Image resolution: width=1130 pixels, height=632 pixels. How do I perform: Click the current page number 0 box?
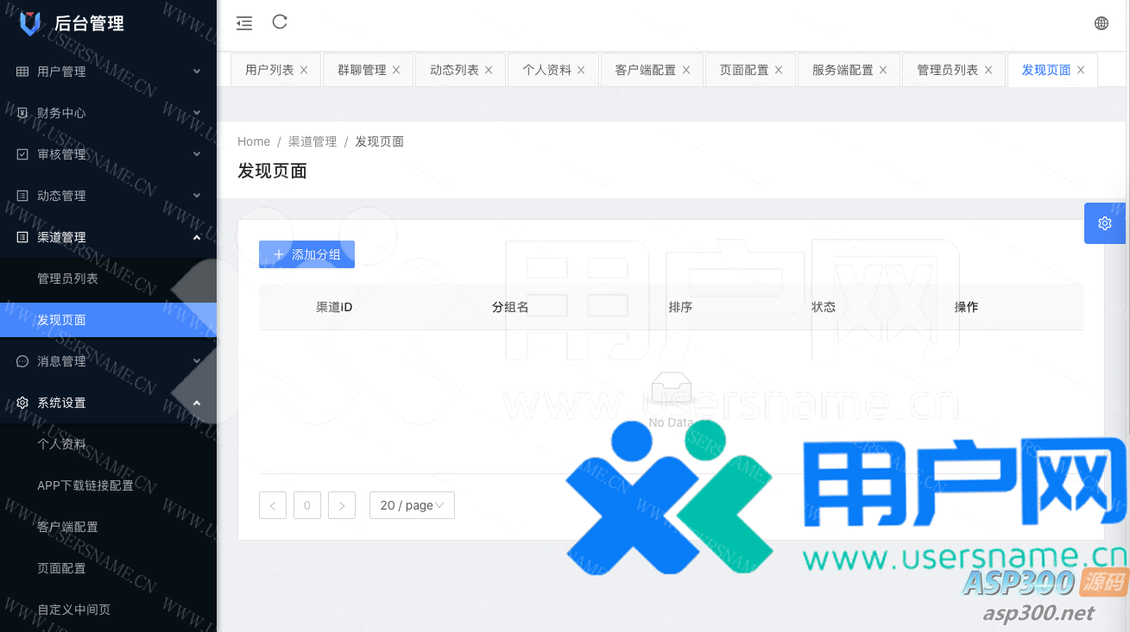[x=307, y=505]
